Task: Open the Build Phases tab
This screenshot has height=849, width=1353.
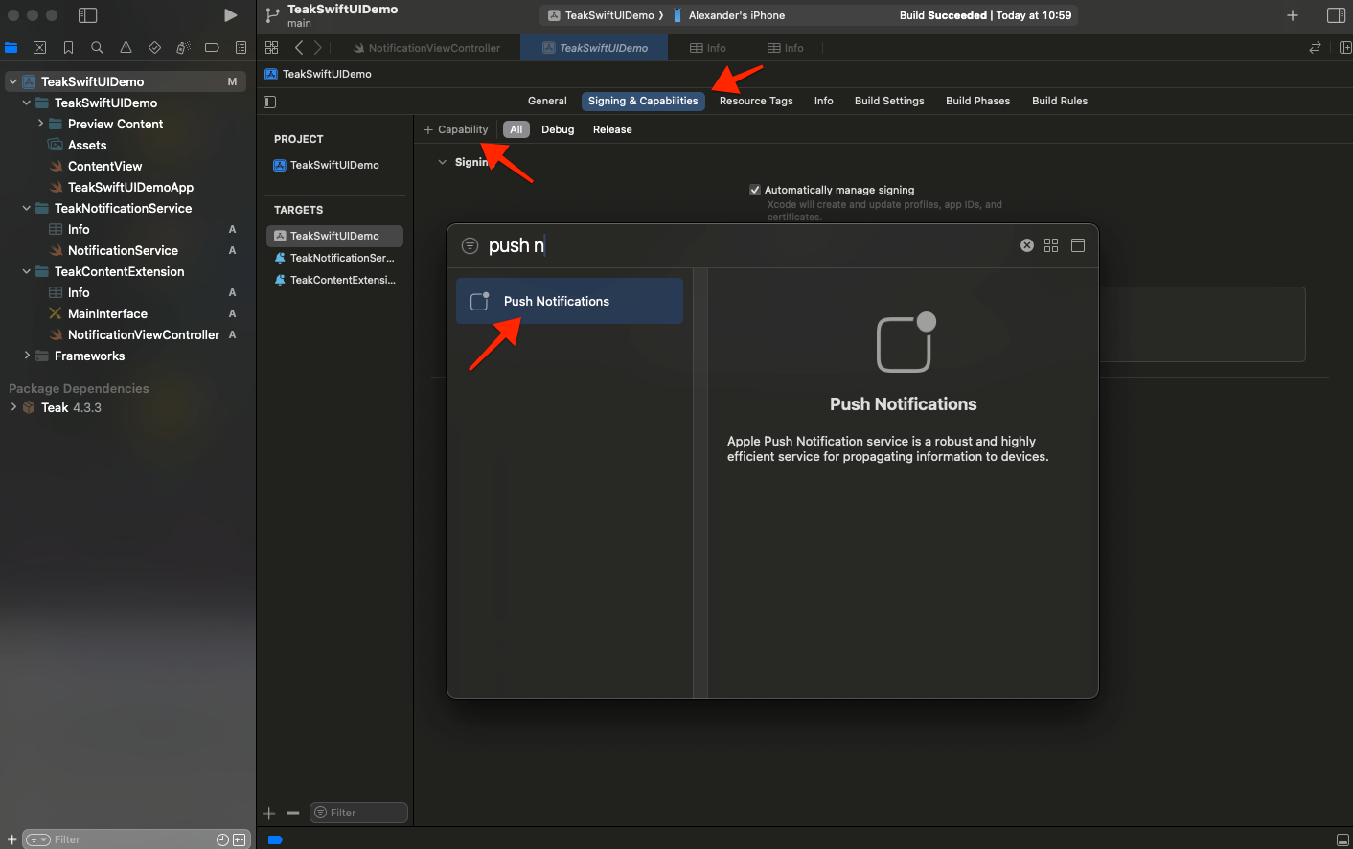Action: 977,101
